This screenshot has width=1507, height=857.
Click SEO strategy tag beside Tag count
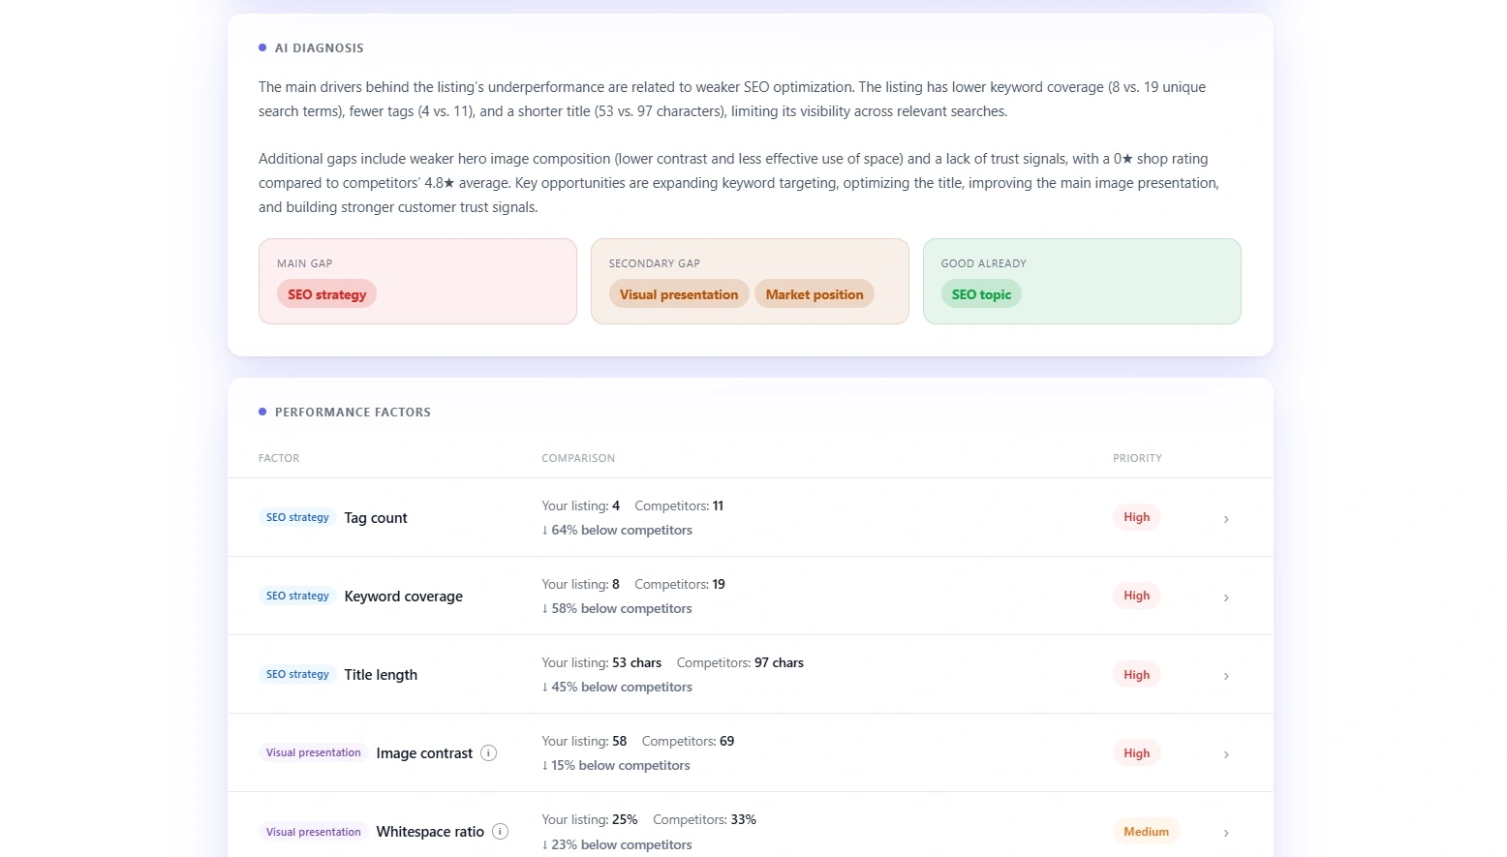coord(297,517)
